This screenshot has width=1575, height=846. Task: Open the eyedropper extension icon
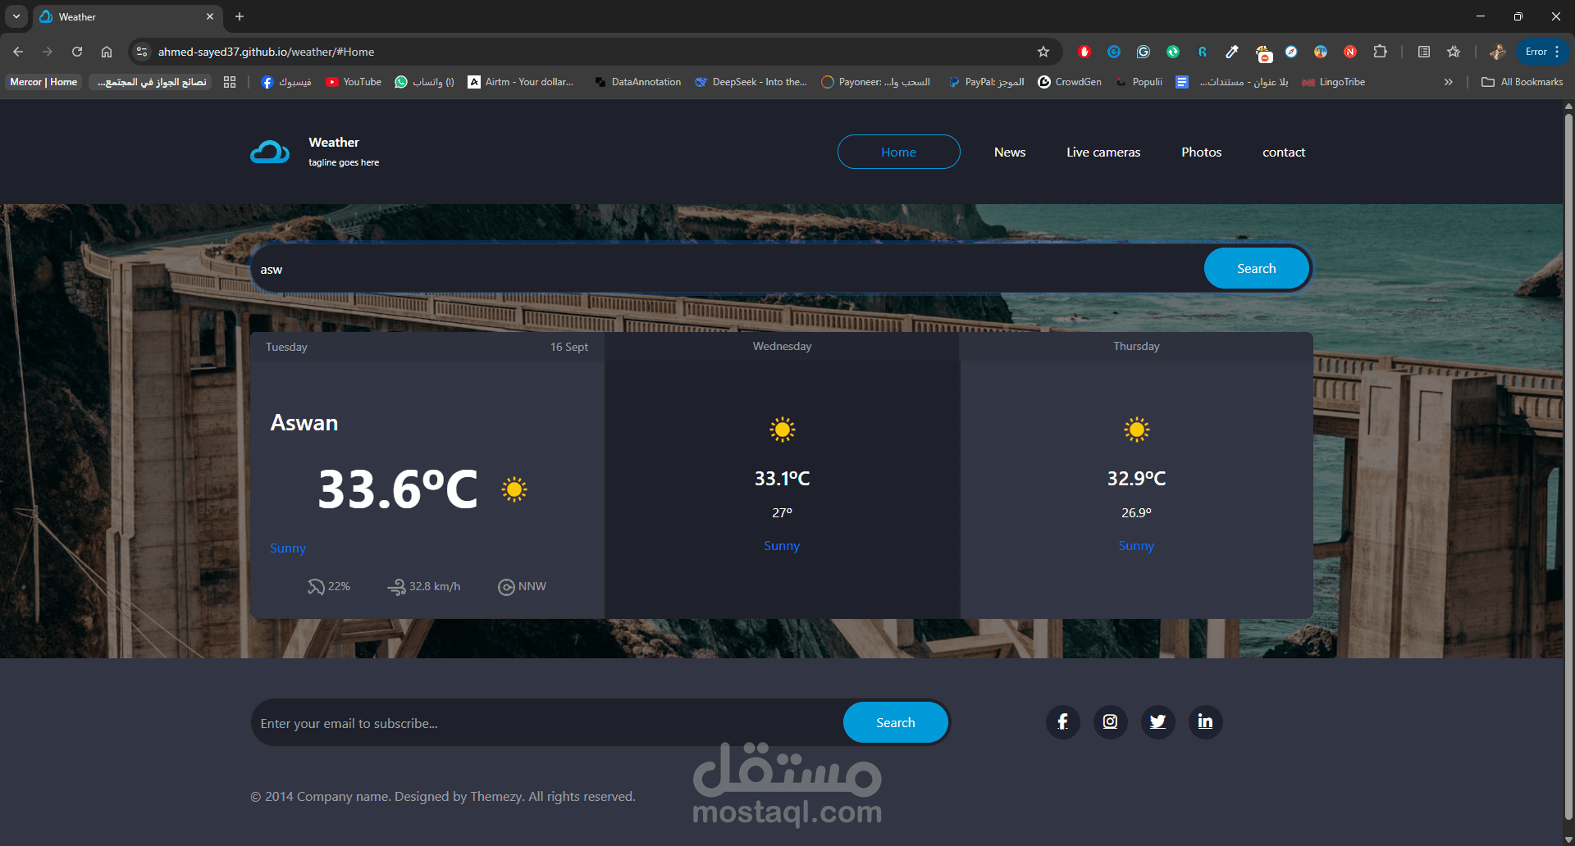click(1232, 52)
